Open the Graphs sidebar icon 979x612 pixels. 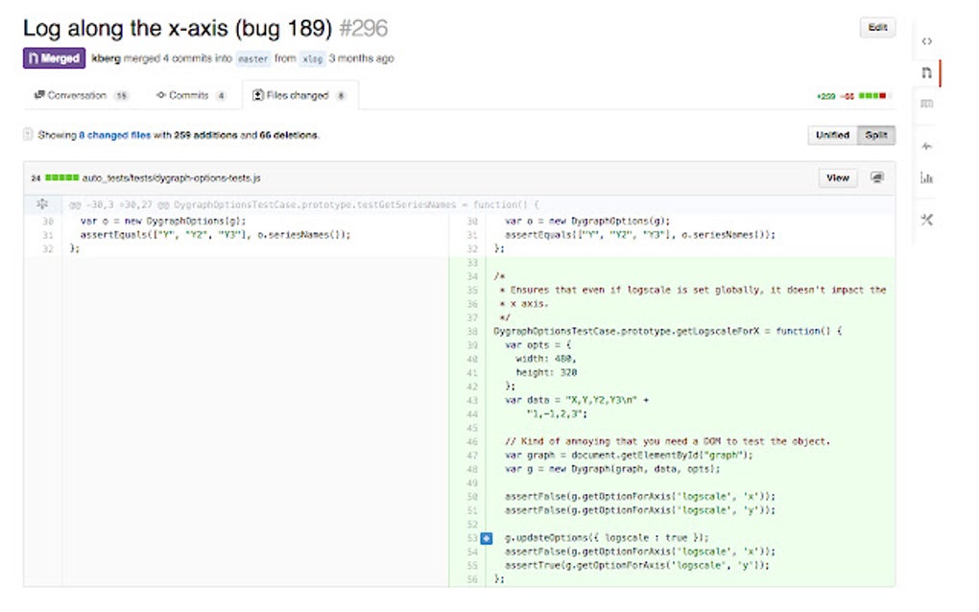point(927,178)
